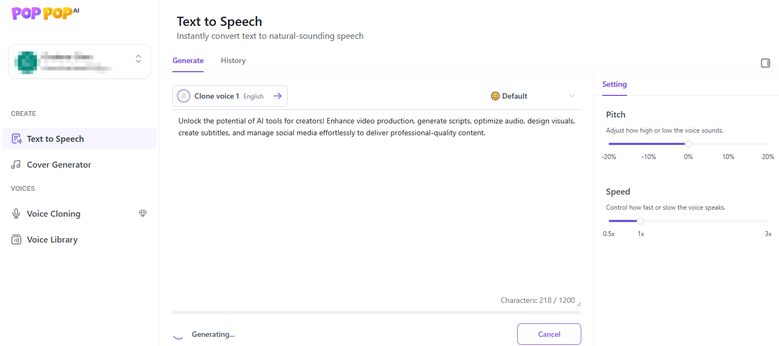
Task: Open Cover Generator from the sidebar
Action: coord(59,164)
